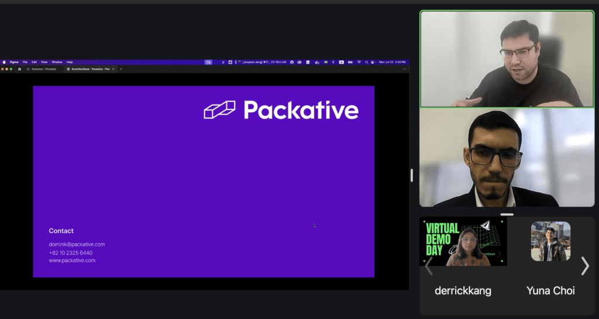
Task: Click the highlighted screen-share icon in menu bar
Action: click(x=208, y=62)
